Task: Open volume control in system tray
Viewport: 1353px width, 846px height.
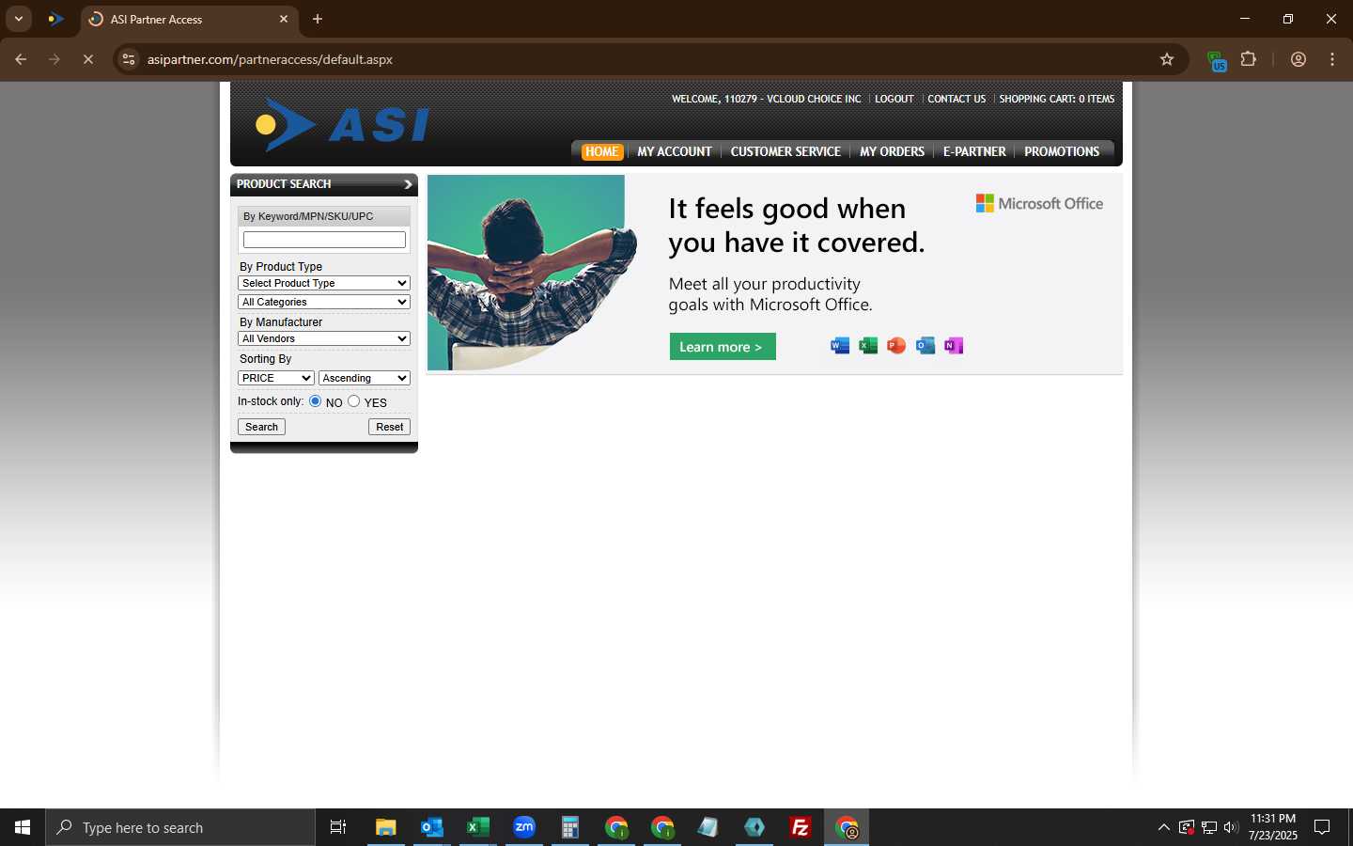Action: tap(1231, 827)
